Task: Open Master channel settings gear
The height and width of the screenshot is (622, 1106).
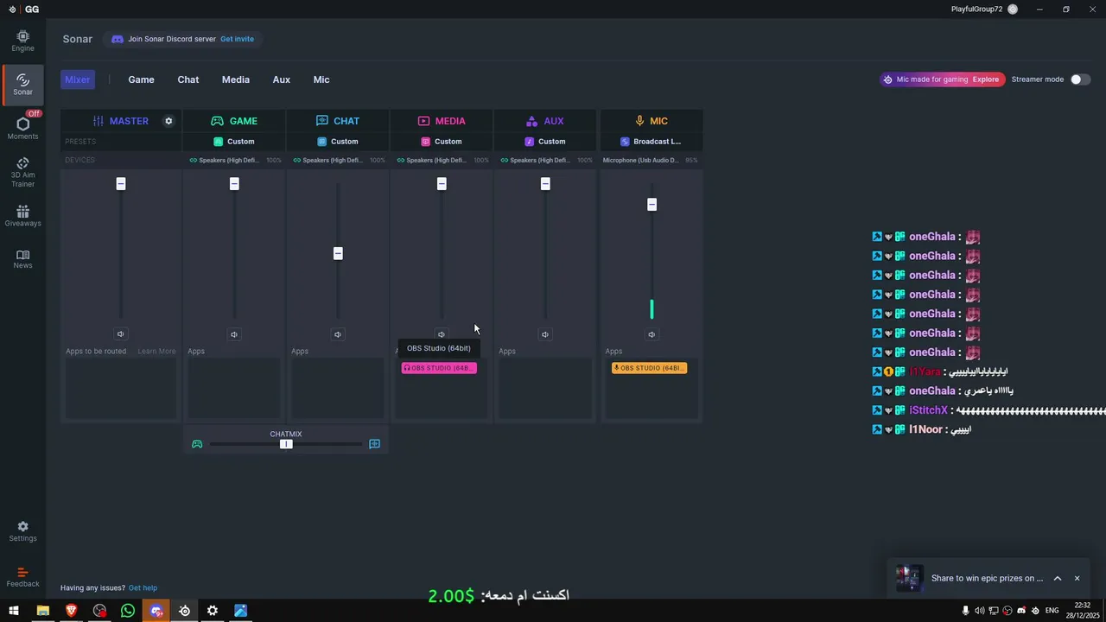Action: [168, 121]
